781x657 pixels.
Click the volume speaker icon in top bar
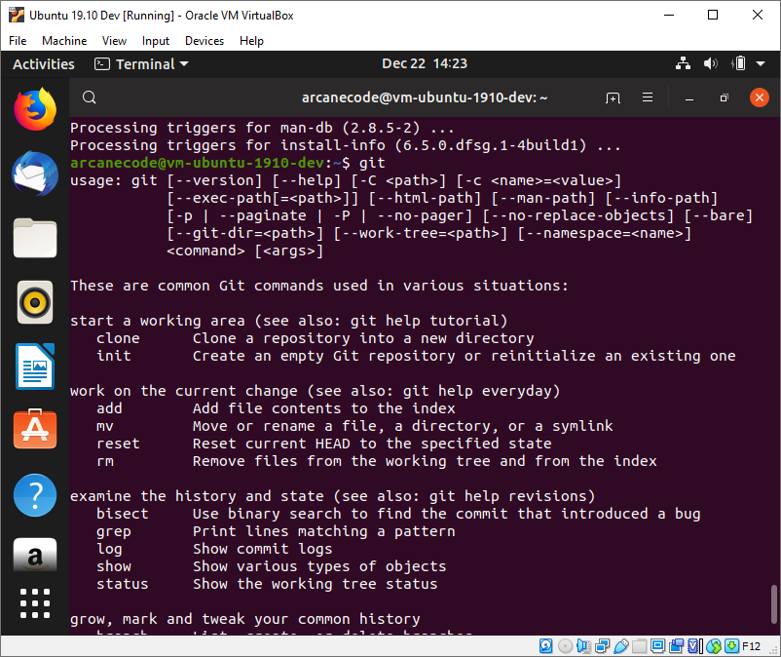(x=710, y=63)
